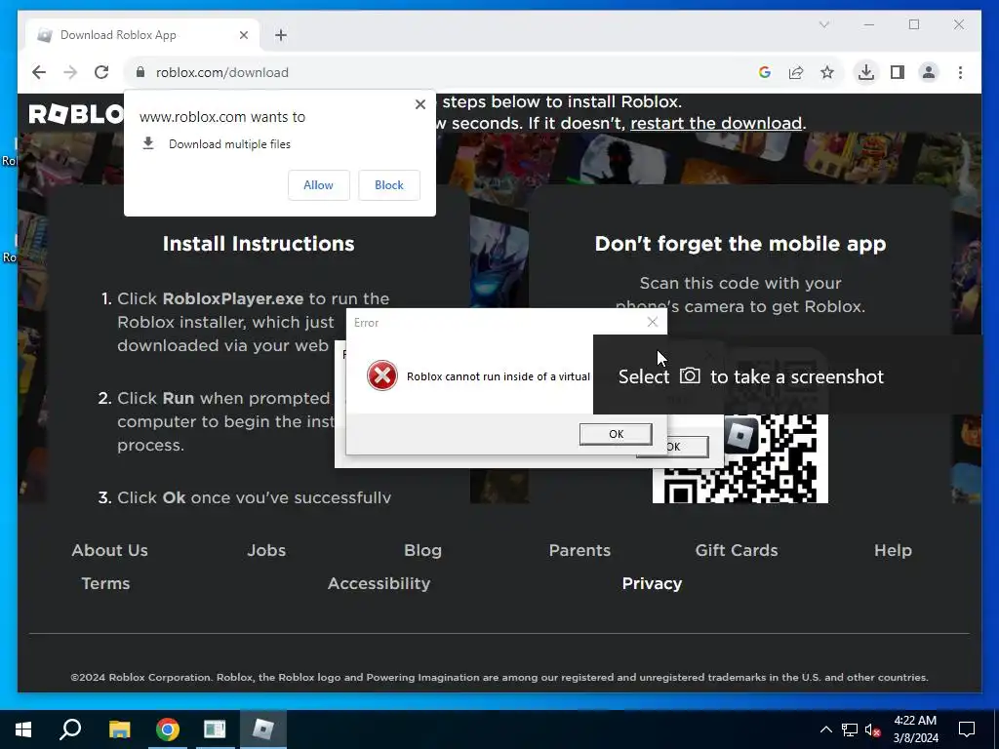Open the Chrome profile menu
This screenshot has height=749, width=999.
[929, 72]
